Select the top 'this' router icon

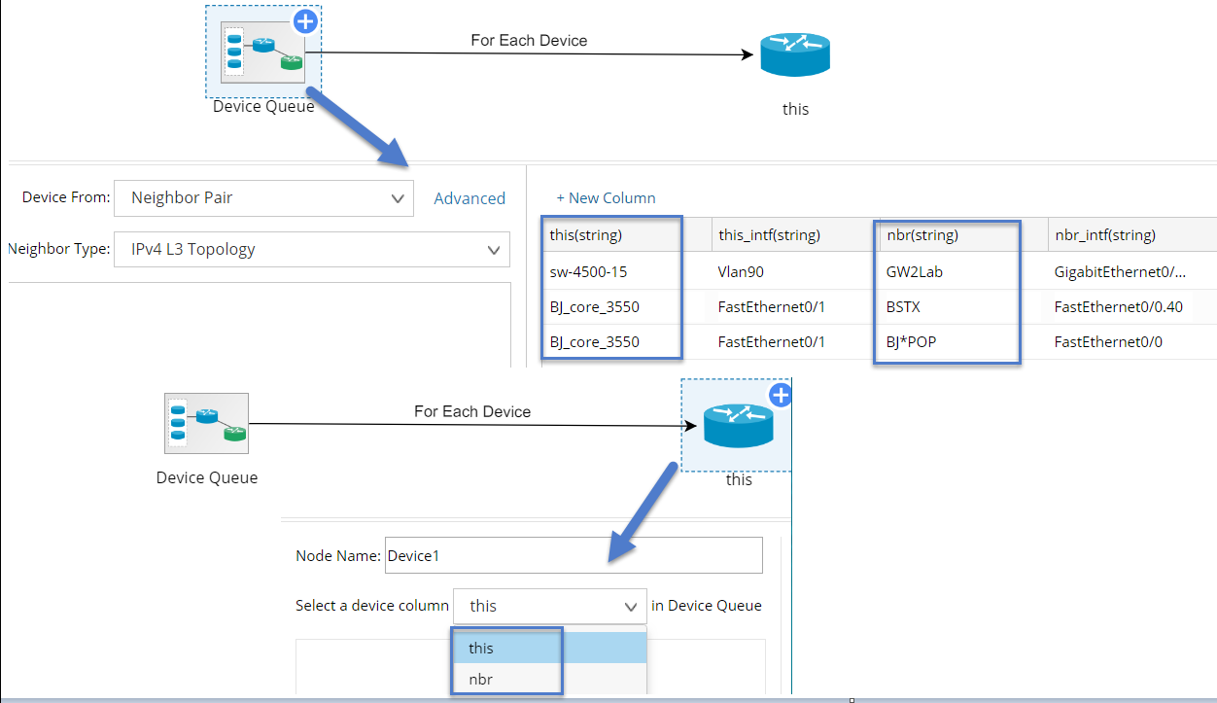click(794, 55)
